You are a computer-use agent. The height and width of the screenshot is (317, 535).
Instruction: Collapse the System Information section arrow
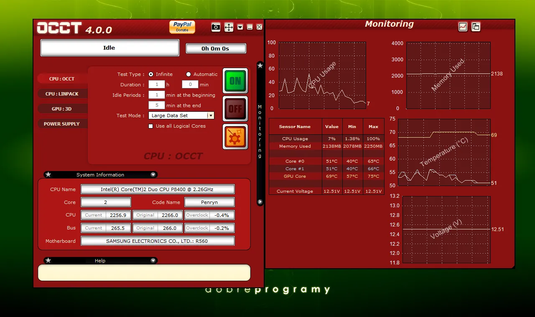(153, 175)
